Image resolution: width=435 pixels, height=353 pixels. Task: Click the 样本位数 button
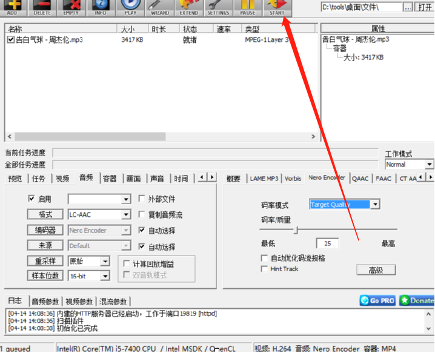(x=45, y=275)
